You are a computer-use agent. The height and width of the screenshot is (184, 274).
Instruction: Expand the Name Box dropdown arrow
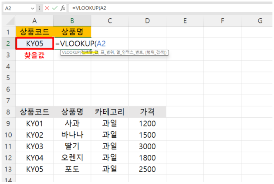pyautogui.click(x=32, y=8)
